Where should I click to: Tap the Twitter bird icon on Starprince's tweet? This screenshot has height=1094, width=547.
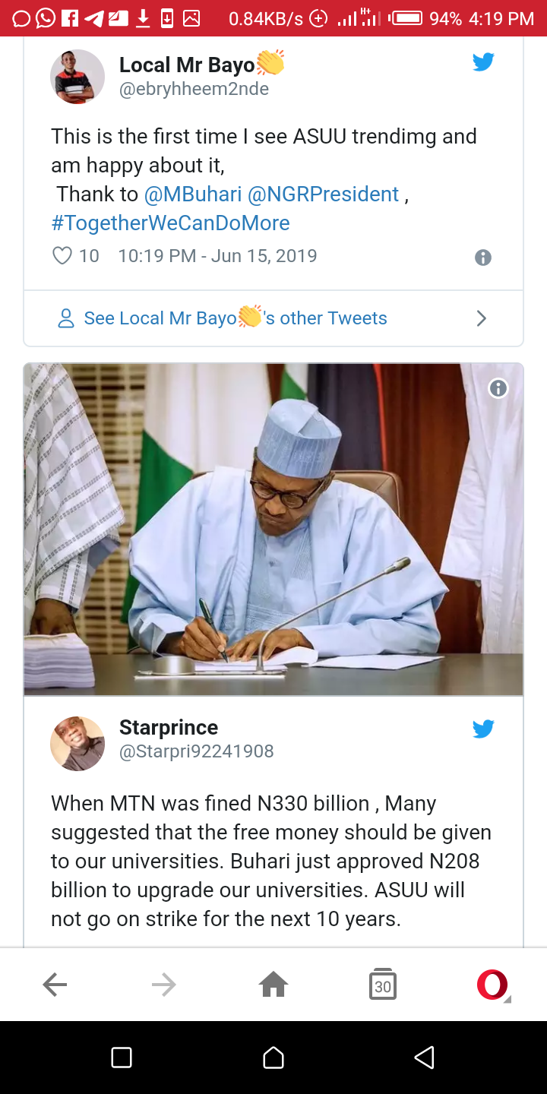[483, 729]
